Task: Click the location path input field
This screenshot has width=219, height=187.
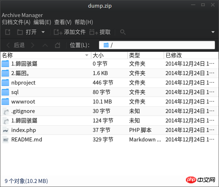Action: click(157, 45)
